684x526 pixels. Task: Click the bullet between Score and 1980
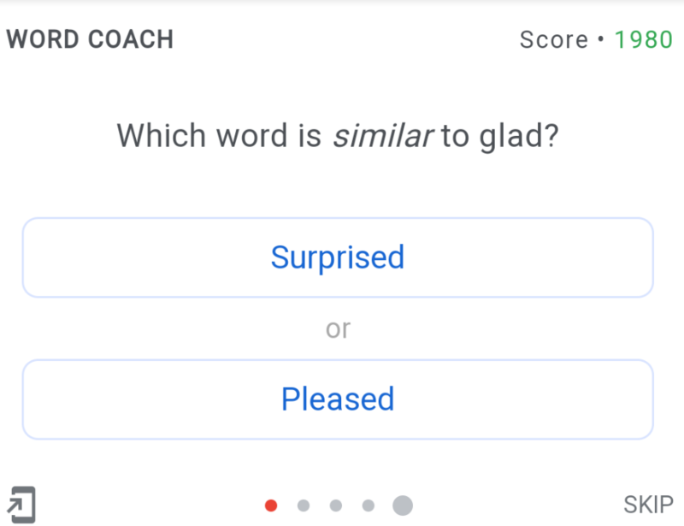601,39
